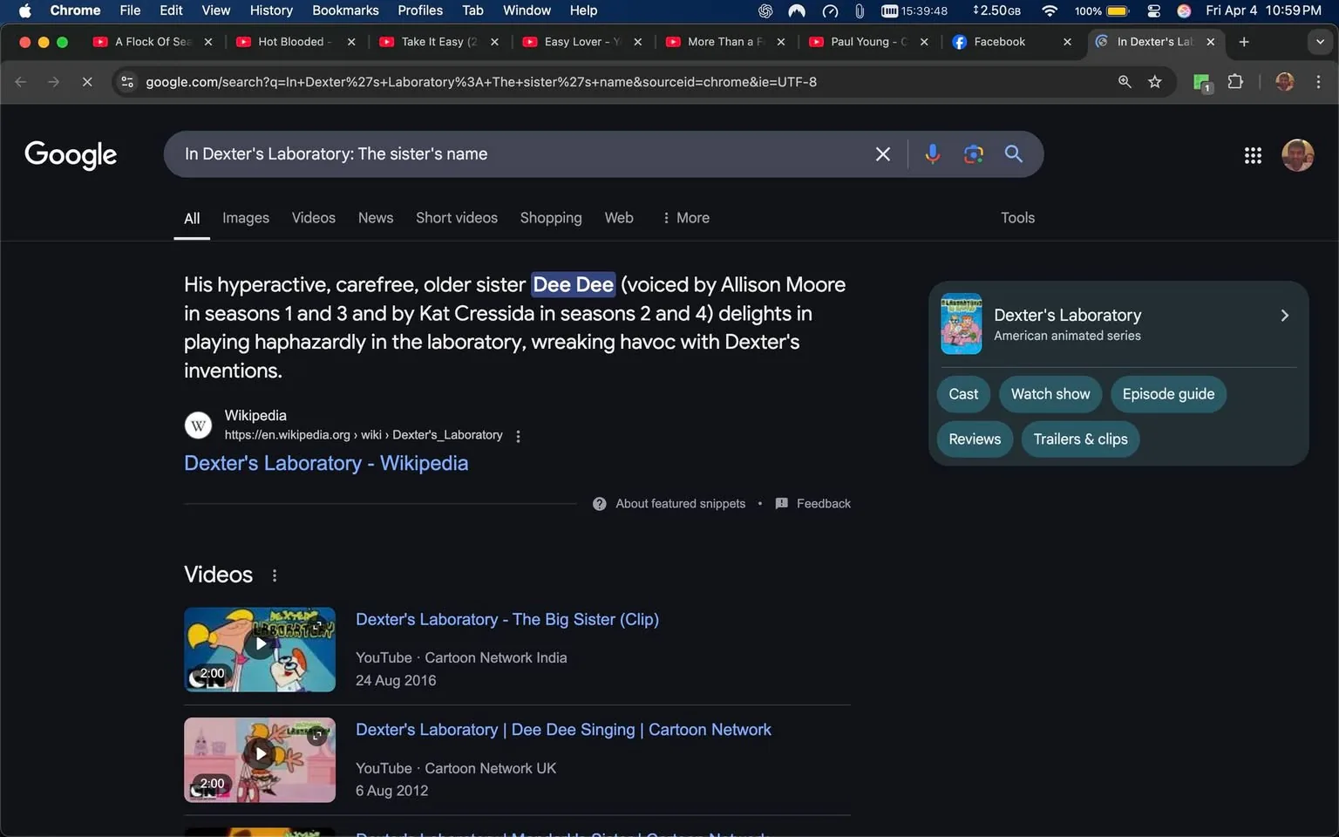Open the tab search chevron
This screenshot has height=837, width=1339.
(1319, 41)
